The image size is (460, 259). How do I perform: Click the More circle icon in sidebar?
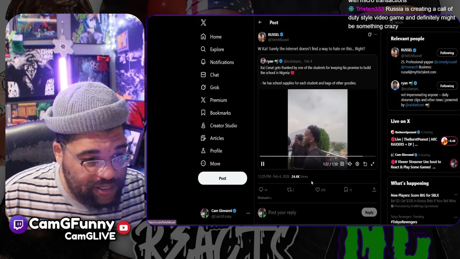tap(203, 164)
